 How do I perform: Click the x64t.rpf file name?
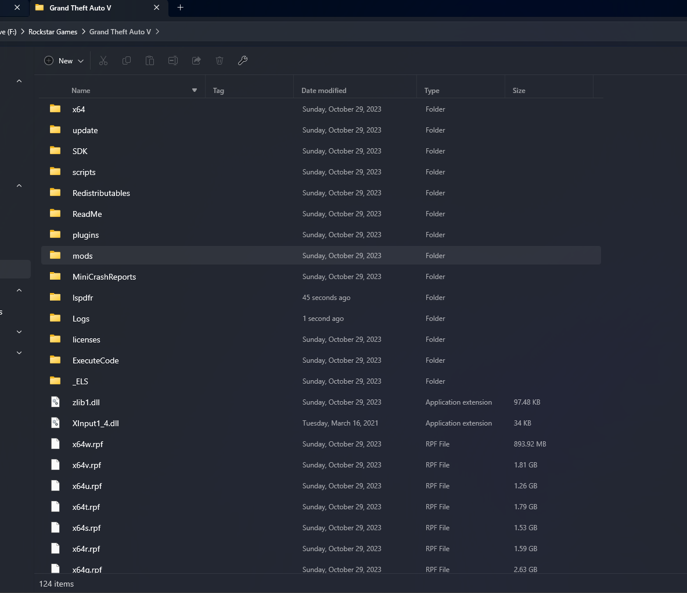[x=87, y=507]
